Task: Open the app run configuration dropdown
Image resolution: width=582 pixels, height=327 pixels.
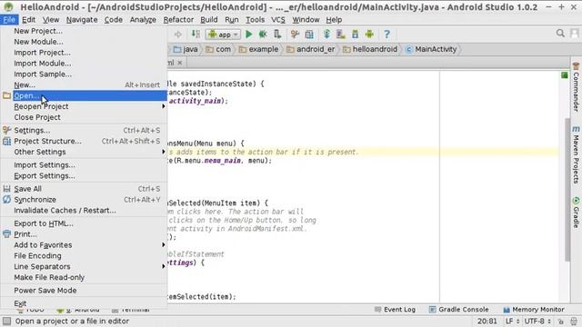Action: click(x=223, y=35)
